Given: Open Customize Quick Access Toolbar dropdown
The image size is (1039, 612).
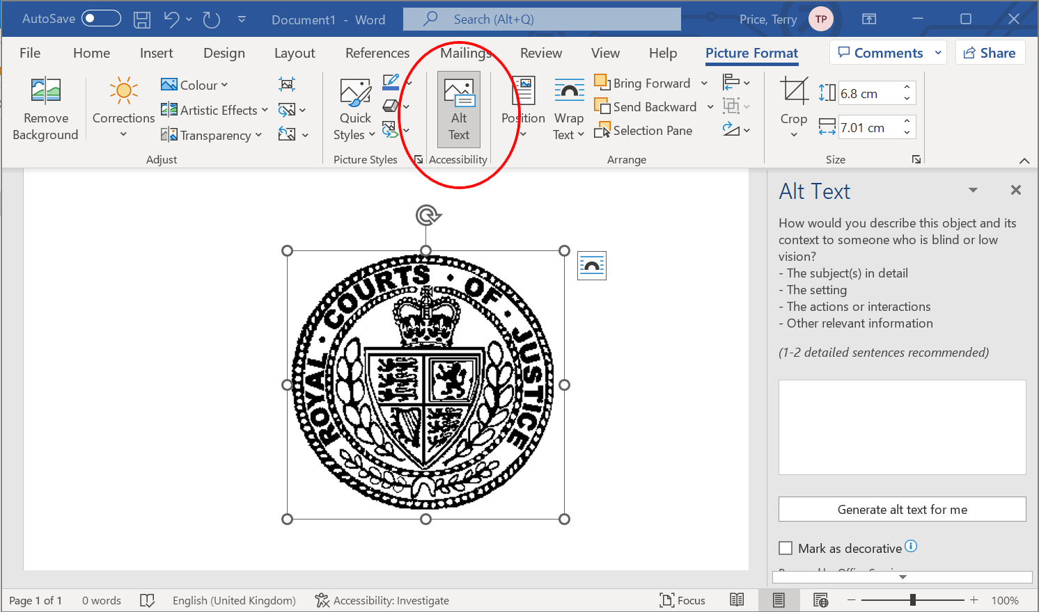Looking at the screenshot, I should point(242,19).
